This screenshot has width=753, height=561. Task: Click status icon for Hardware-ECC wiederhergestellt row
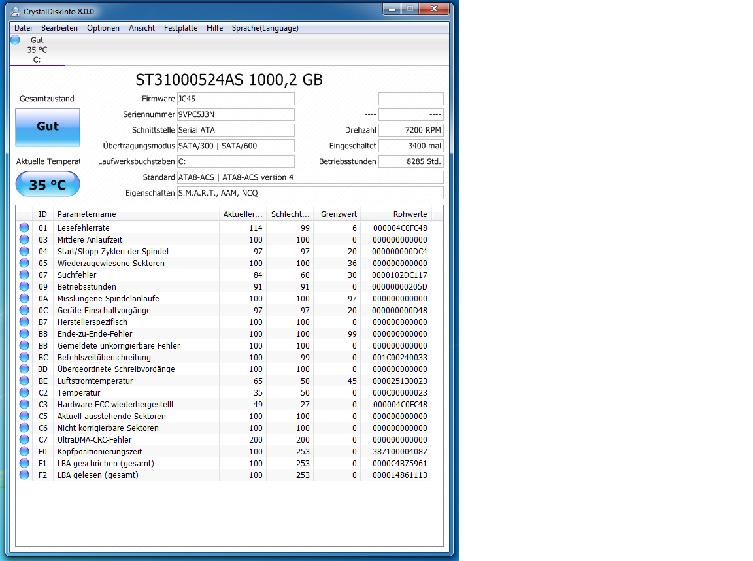coord(24,404)
